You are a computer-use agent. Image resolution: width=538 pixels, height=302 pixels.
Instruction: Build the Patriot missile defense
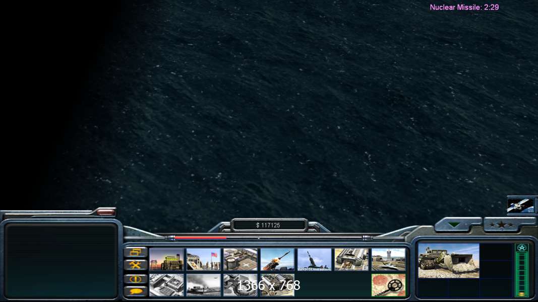pos(277,260)
